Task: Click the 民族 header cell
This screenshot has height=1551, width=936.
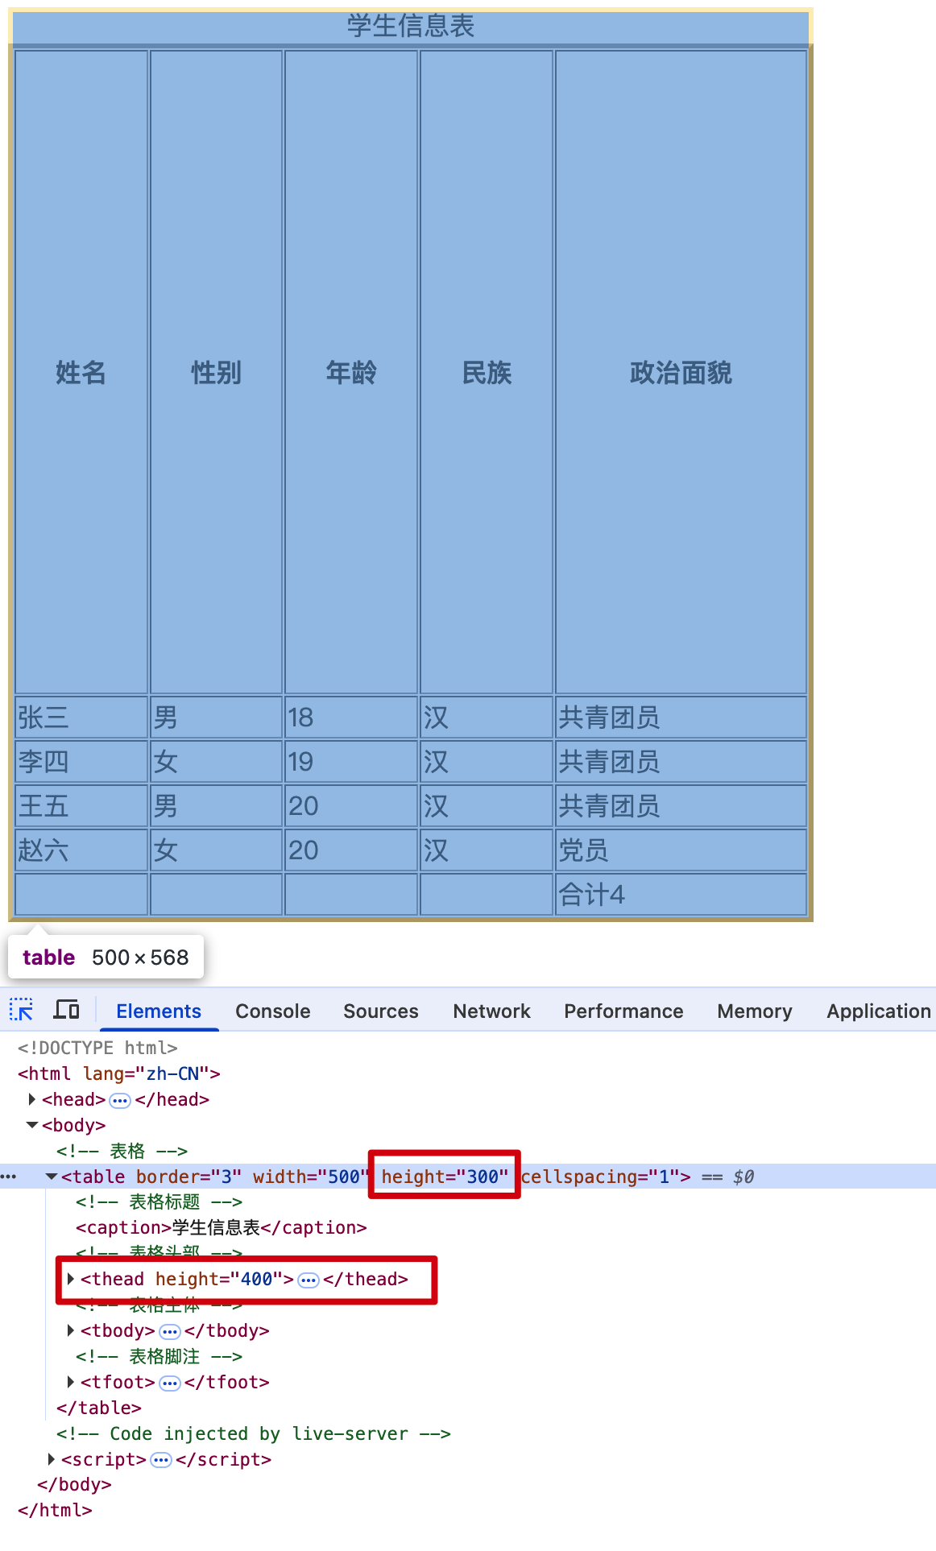Action: [487, 372]
